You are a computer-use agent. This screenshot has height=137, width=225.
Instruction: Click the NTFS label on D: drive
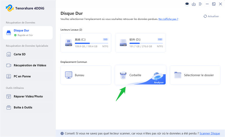pos(160,47)
